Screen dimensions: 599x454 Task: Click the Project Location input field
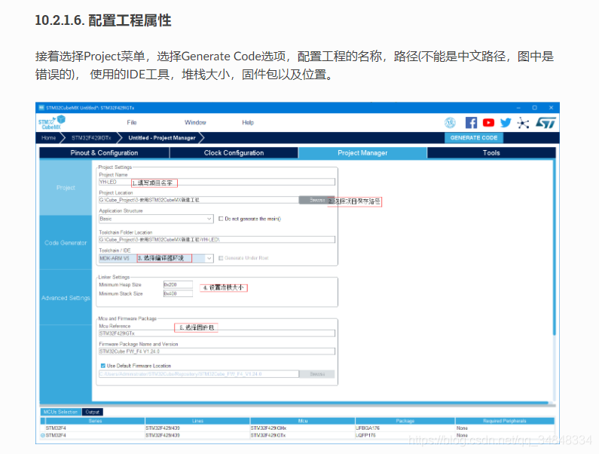(199, 200)
